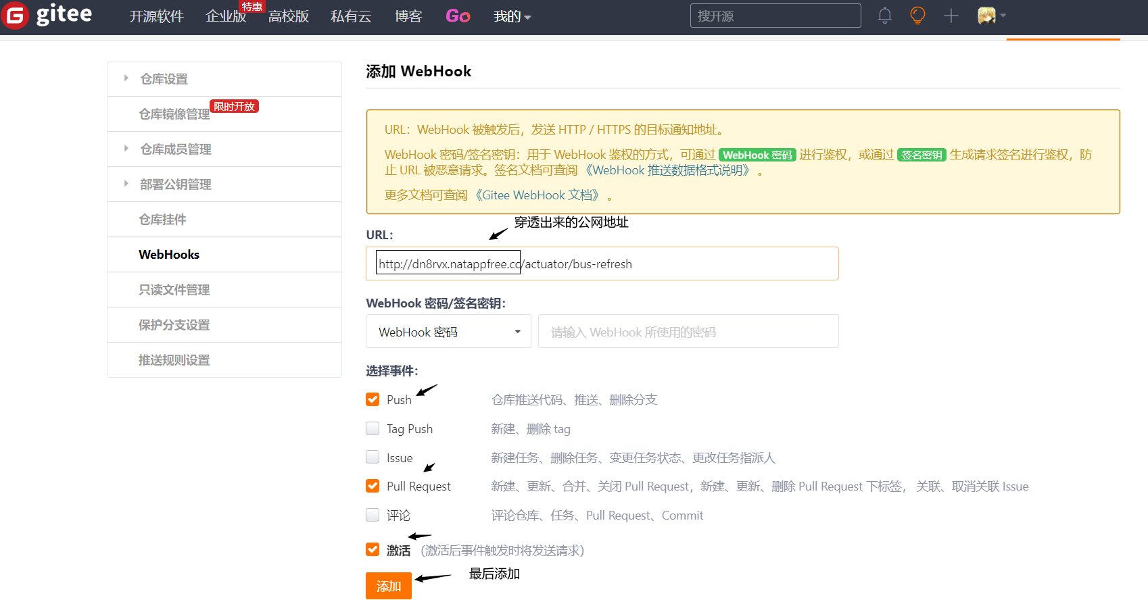Click the green 签名密钥 badge
The width and height of the screenshot is (1148, 600).
coord(922,155)
